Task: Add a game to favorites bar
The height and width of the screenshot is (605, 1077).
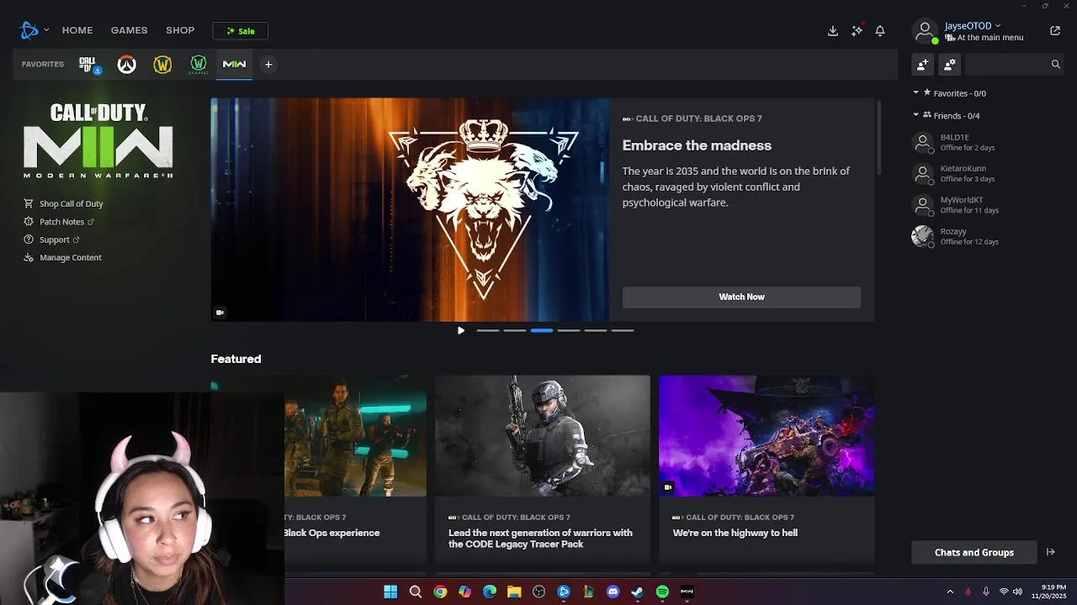Action: click(268, 65)
